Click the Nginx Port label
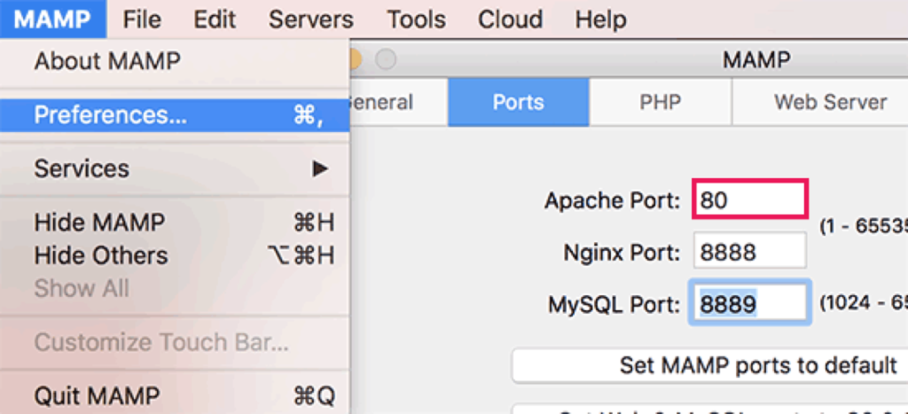The height and width of the screenshot is (414, 908). click(622, 253)
